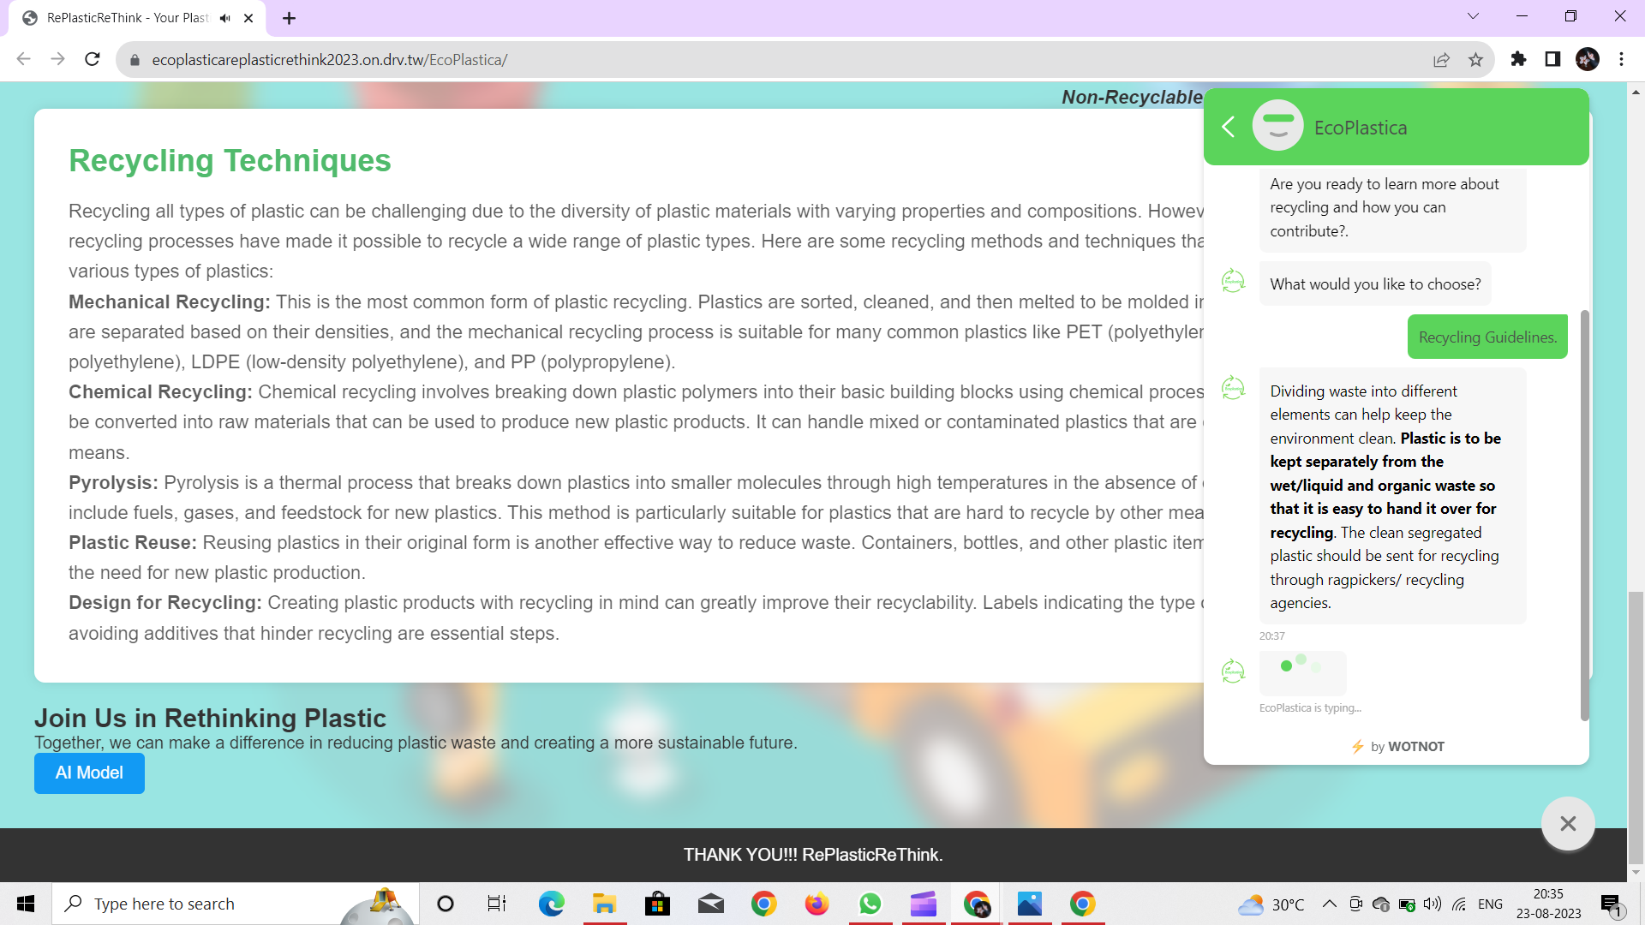Open the browser extensions puzzle icon
1645x925 pixels.
click(1518, 59)
